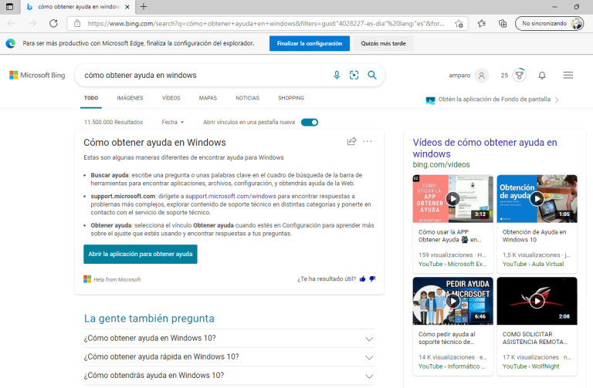Click the 'No sincronizando' profile button
Viewport: 593px width, 388px height.
point(549,23)
